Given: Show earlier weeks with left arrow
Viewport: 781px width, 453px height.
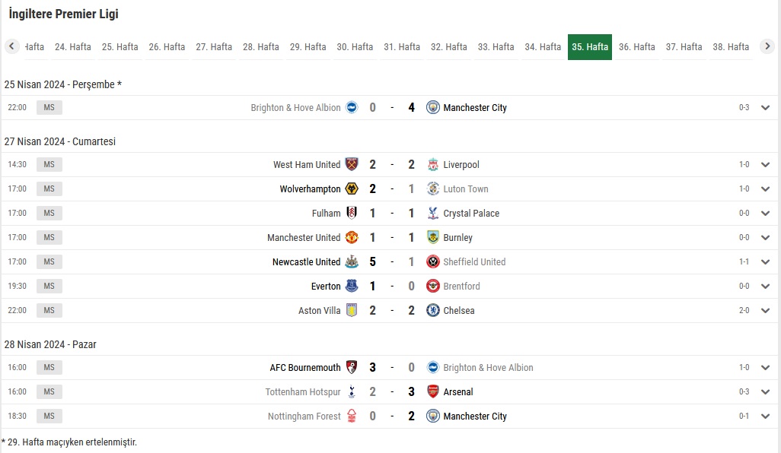Looking at the screenshot, I should 12,46.
